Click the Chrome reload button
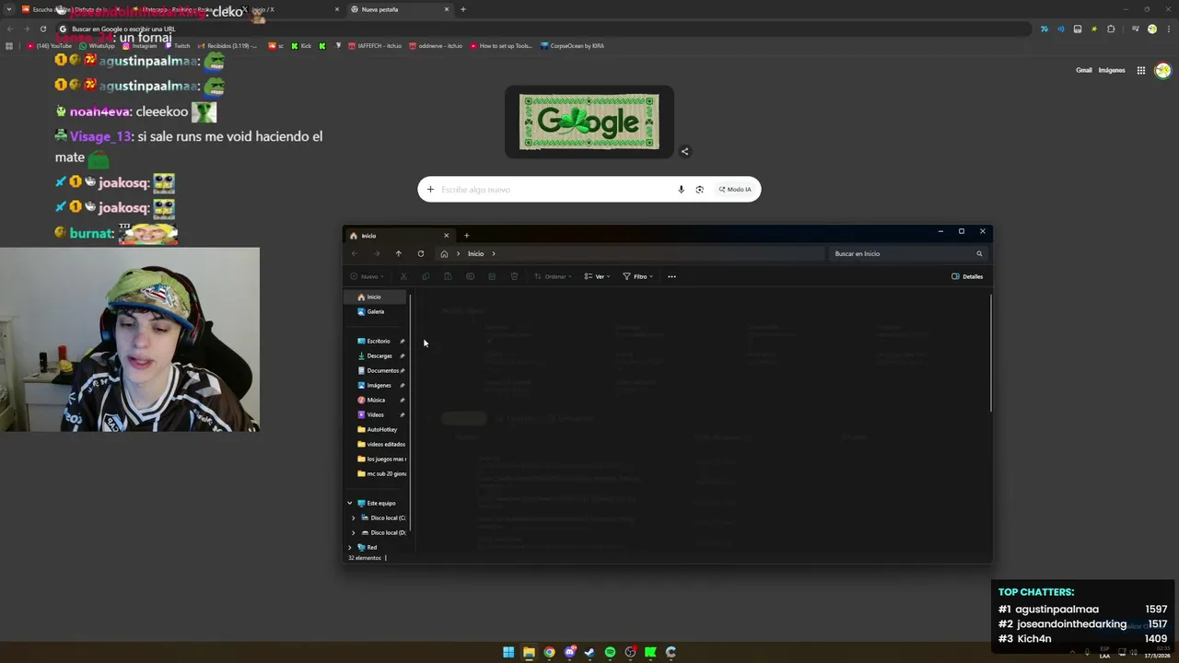The image size is (1179, 663). [42, 29]
